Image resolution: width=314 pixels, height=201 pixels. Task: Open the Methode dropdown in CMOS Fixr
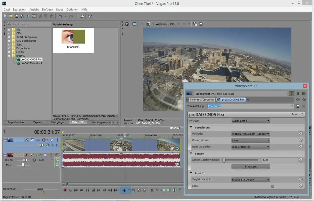[x=268, y=134]
